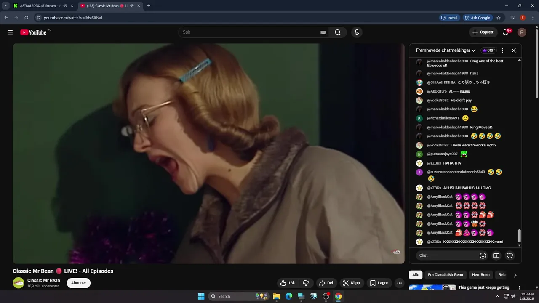Click the chat scrollbar thumb
The image size is (539, 303).
pos(519,236)
